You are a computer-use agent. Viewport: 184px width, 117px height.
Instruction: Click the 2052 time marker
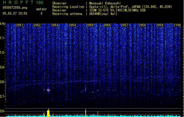(37, 25)
